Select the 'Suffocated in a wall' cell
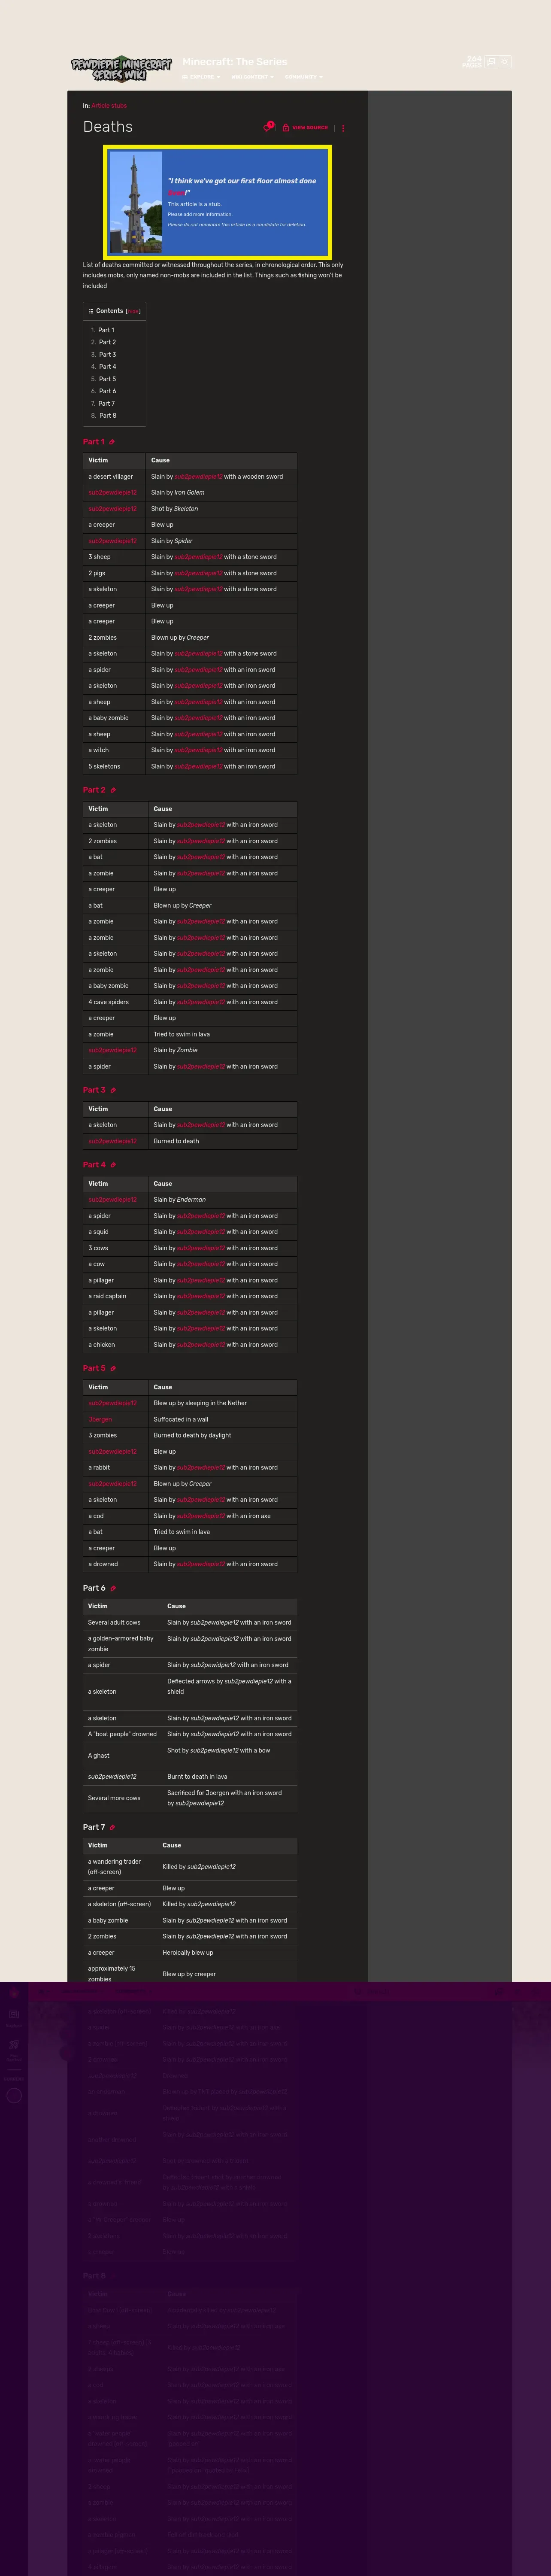This screenshot has height=2576, width=551. [223, 1419]
